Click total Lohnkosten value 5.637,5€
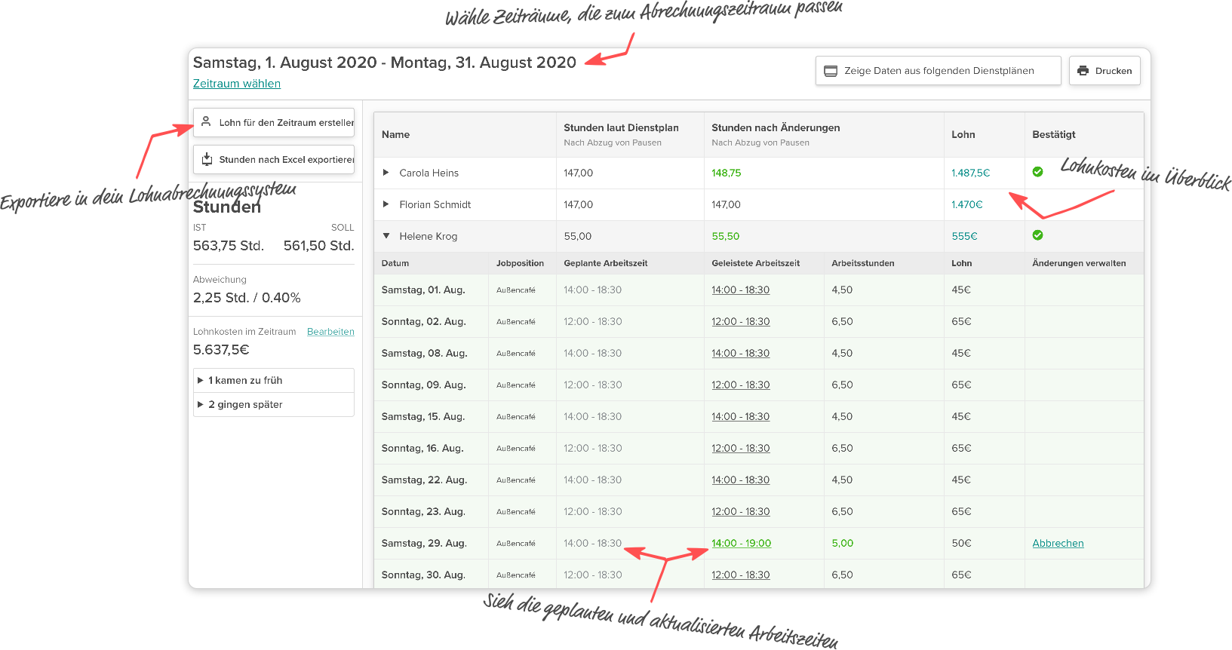This screenshot has height=650, width=1232. click(x=221, y=350)
